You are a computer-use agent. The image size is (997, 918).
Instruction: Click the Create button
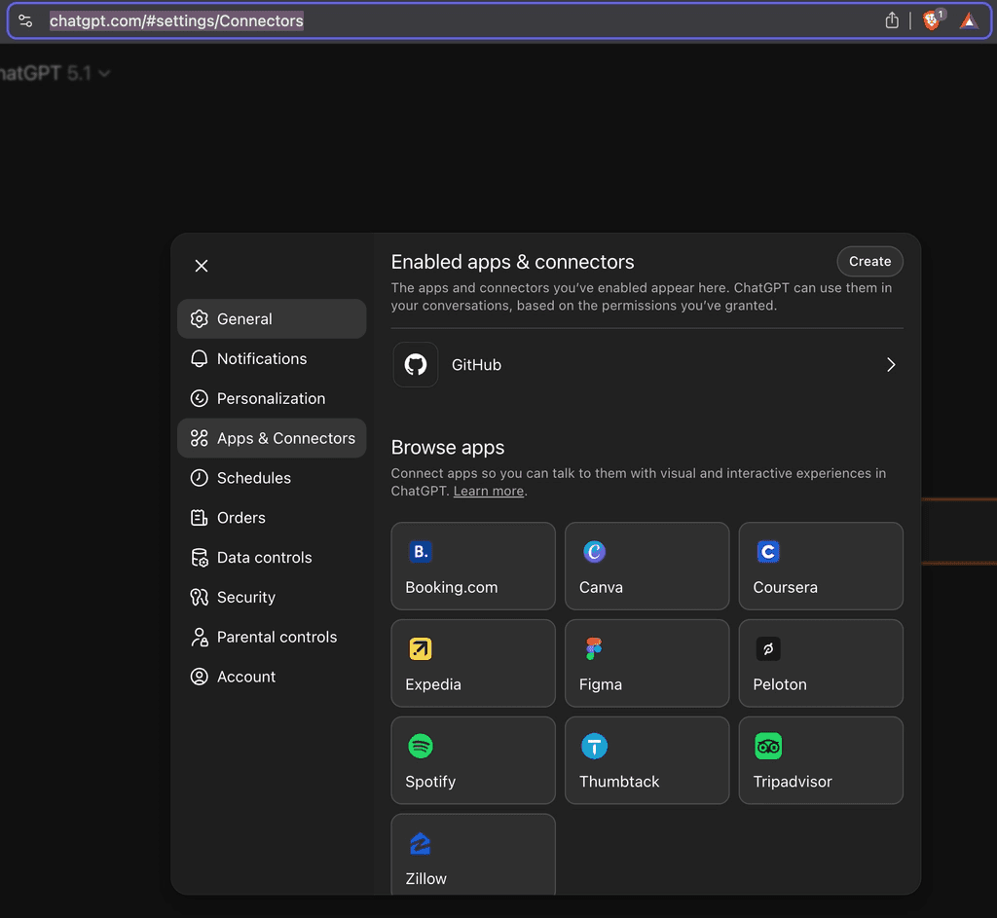pyautogui.click(x=869, y=261)
